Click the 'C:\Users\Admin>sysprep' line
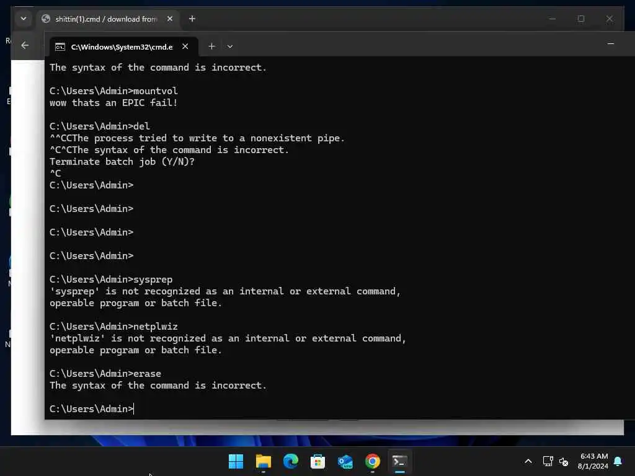This screenshot has height=476, width=635. point(111,280)
